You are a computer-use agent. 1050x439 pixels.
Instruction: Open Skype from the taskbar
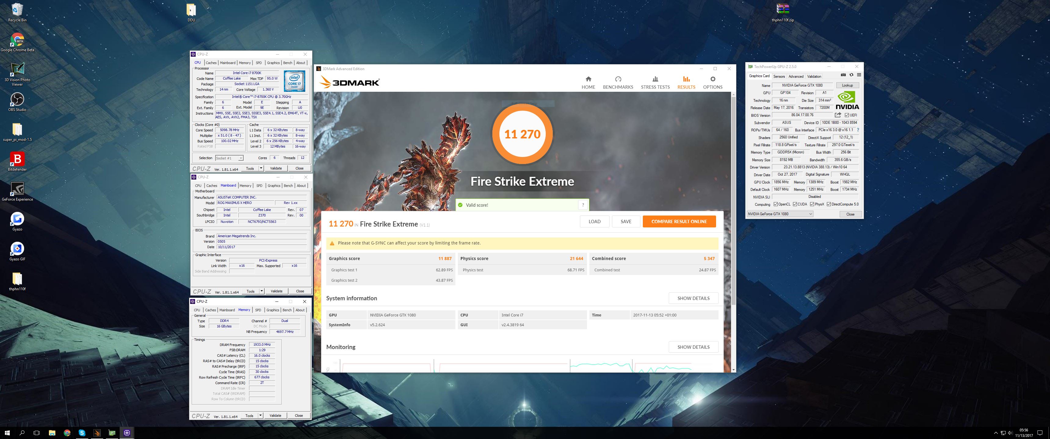82,433
